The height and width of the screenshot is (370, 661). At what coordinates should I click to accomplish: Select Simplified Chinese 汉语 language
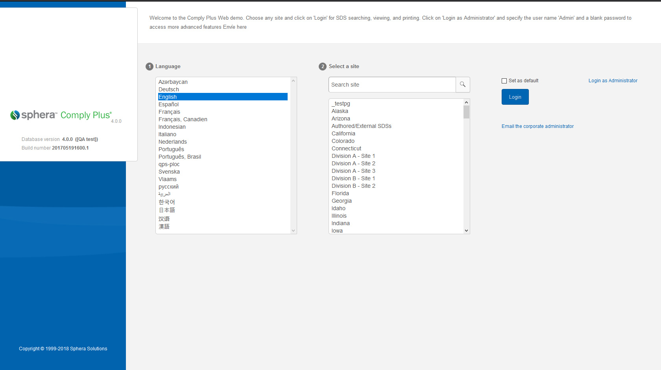point(223,218)
